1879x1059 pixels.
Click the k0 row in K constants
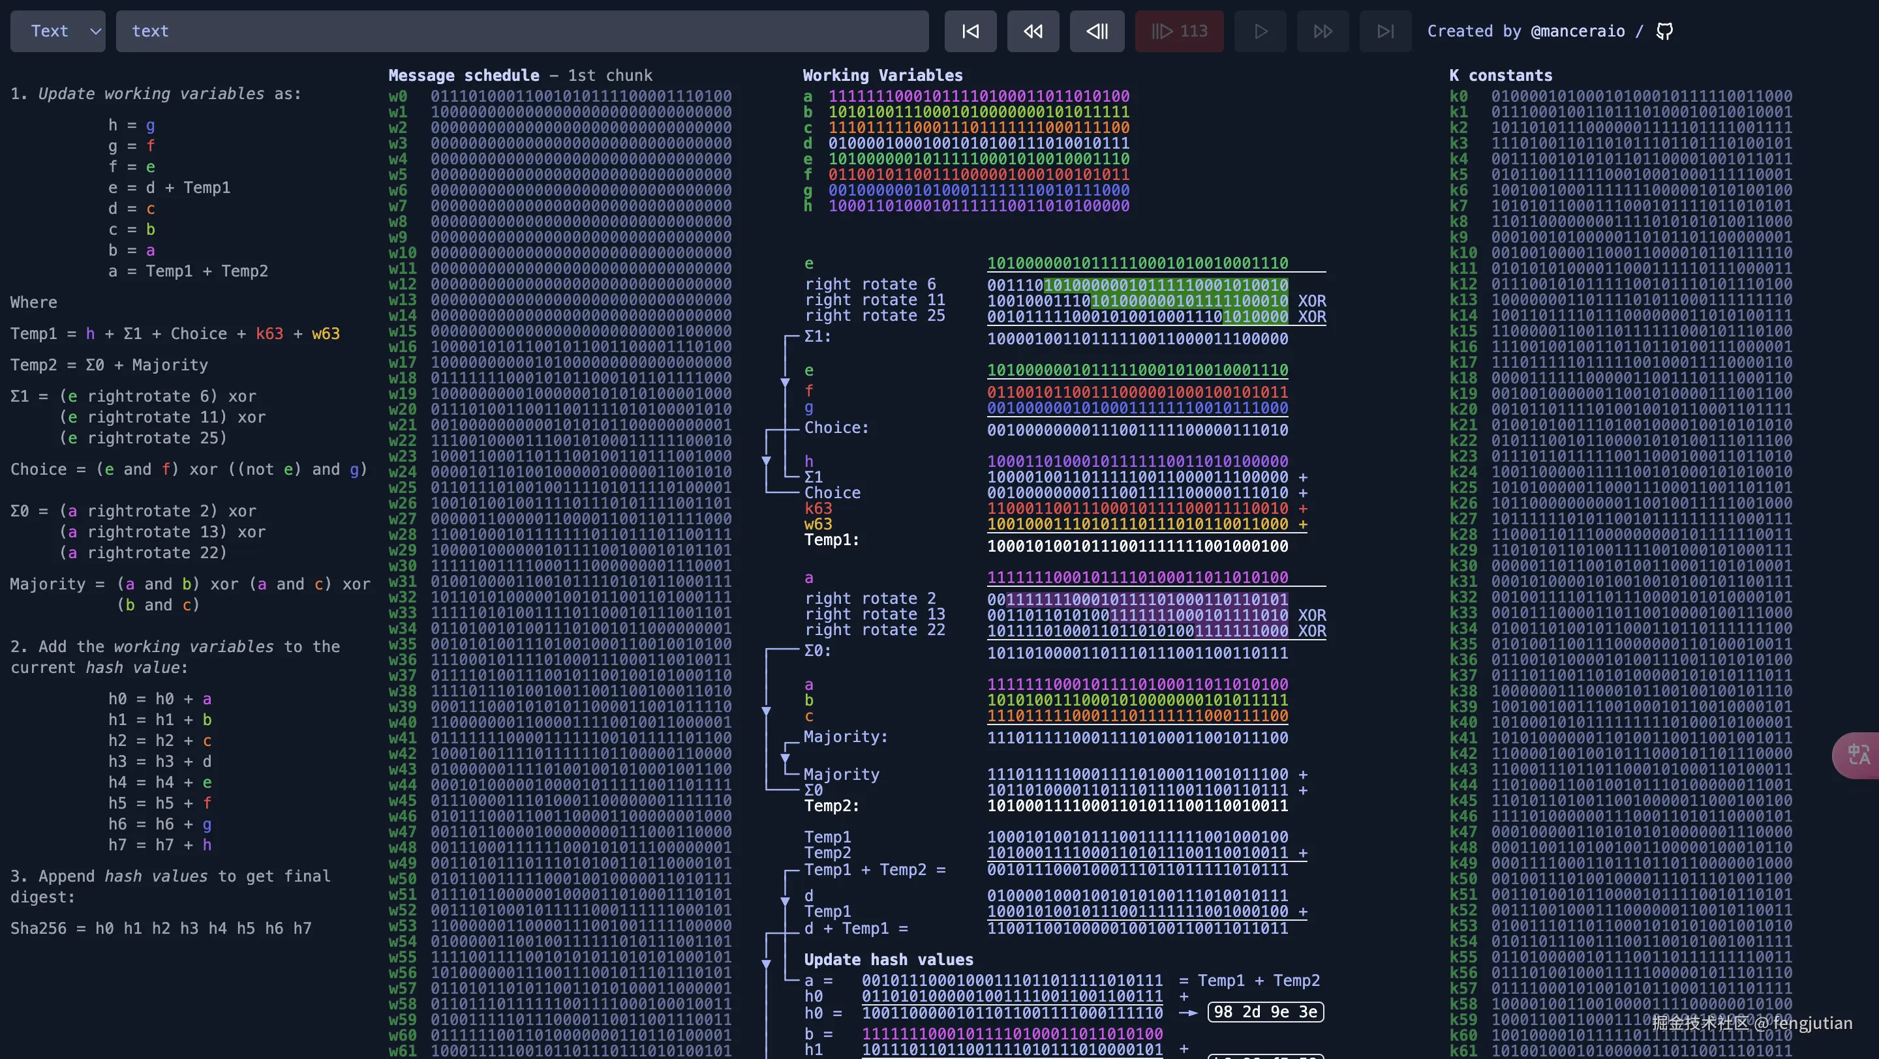coord(1621,97)
